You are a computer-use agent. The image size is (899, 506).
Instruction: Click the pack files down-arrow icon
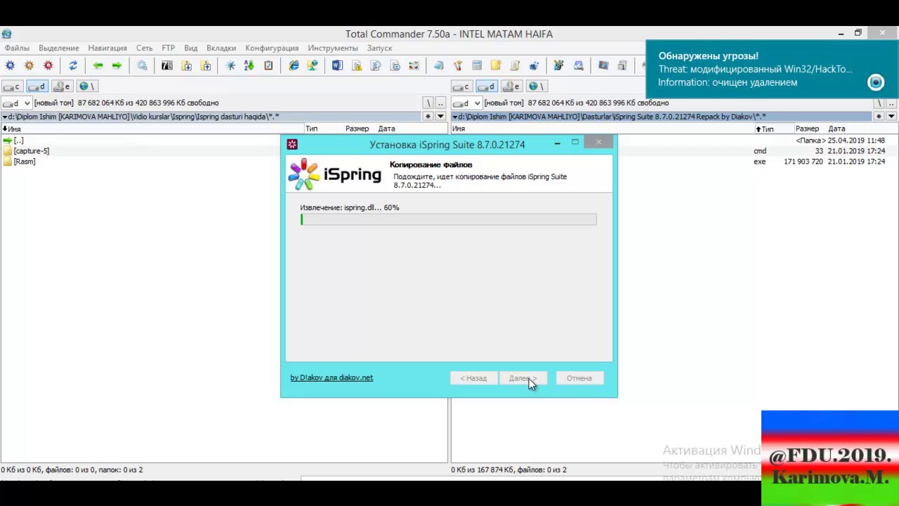[186, 65]
